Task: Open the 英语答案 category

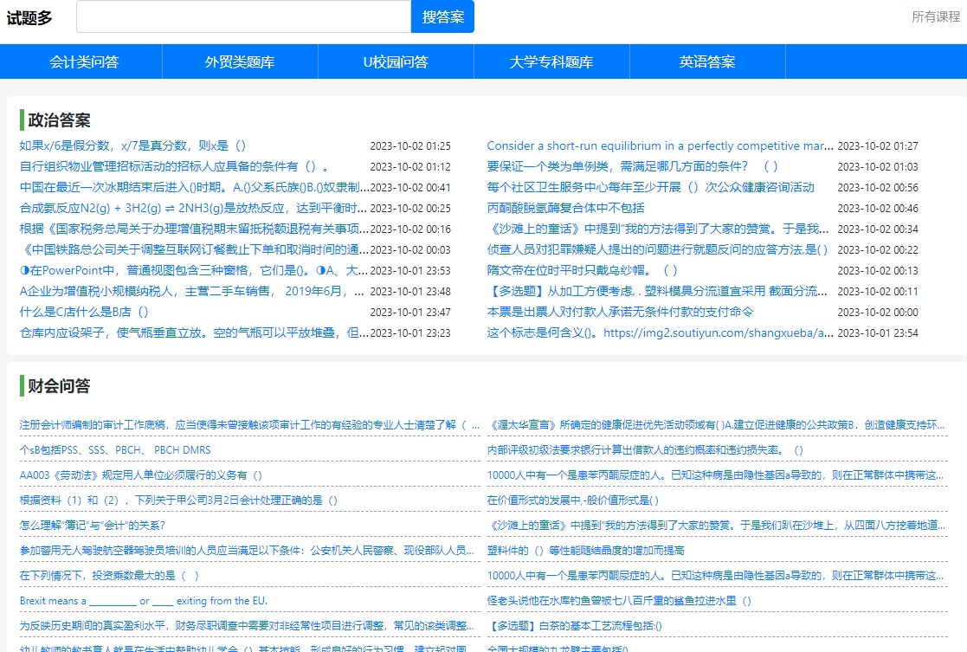Action: pyautogui.click(x=707, y=61)
